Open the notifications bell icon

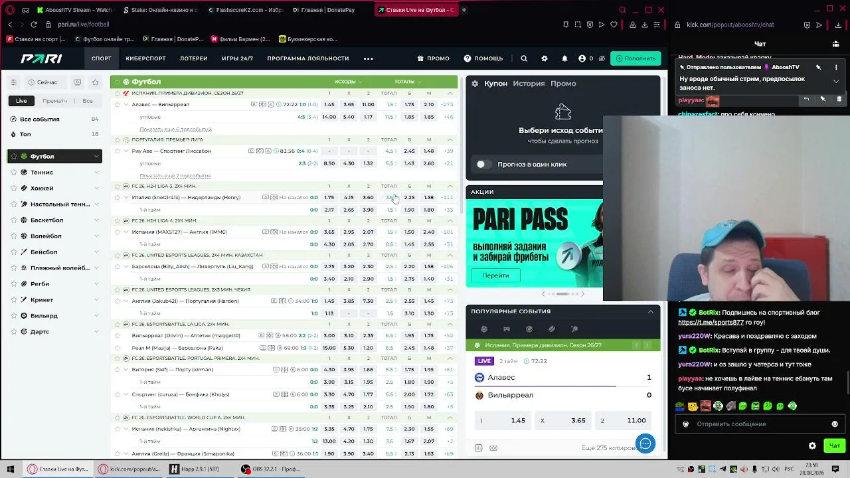(564, 58)
